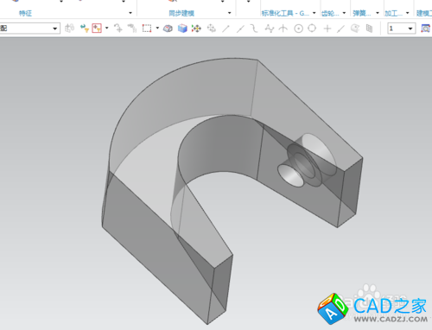Open the arrow beside the rectangle selection icon
The height and width of the screenshot is (330, 432).
point(157,28)
